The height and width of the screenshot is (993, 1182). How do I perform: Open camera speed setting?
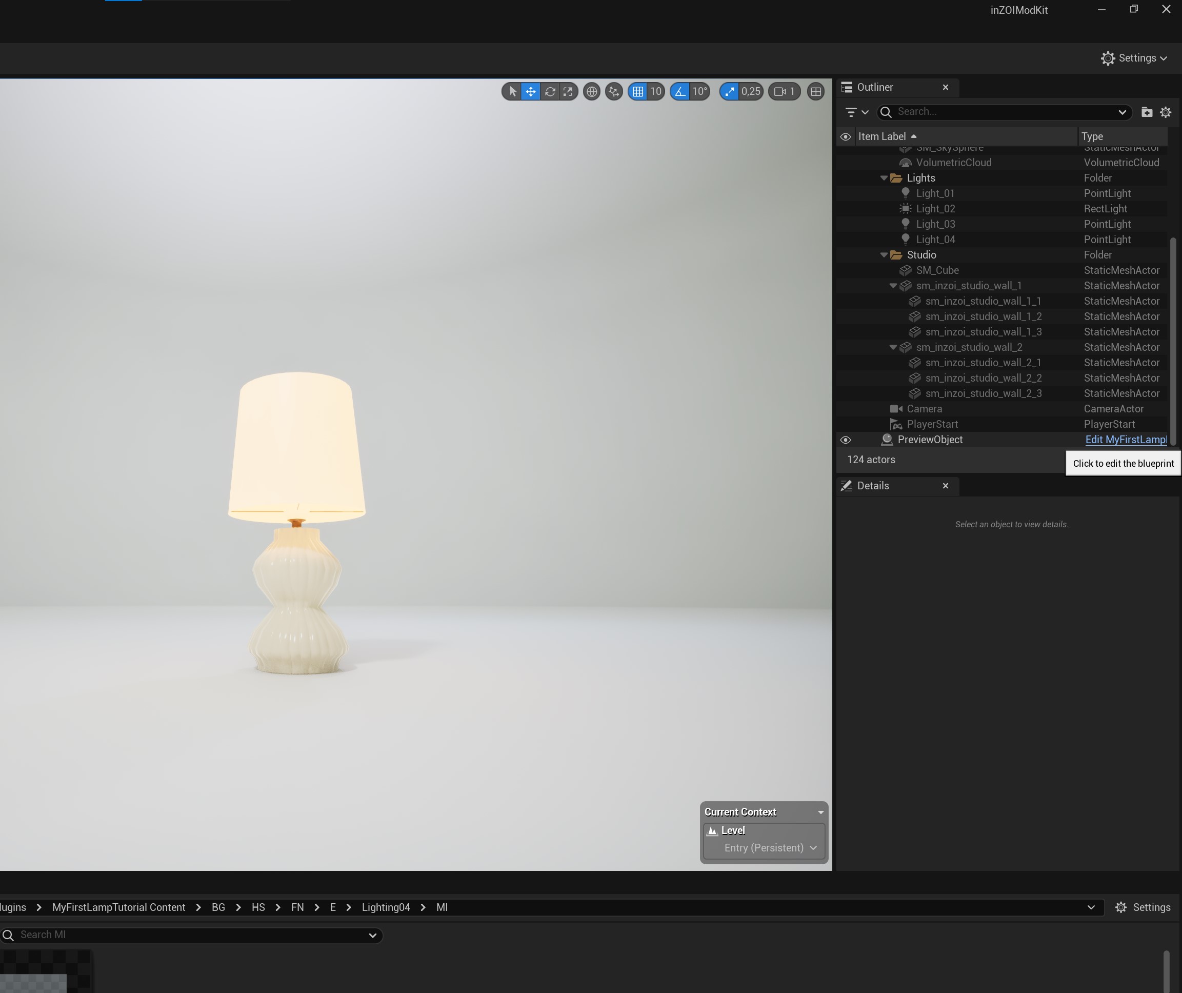click(x=784, y=91)
